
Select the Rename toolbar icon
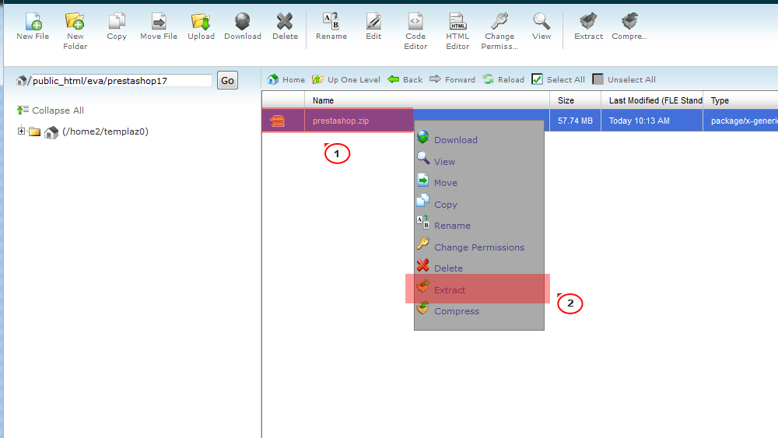tap(331, 26)
